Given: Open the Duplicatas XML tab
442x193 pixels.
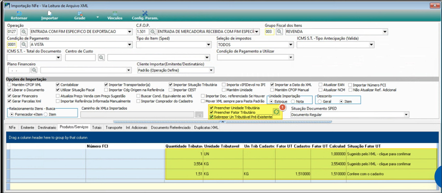Looking at the screenshot, I should click(206, 127).
